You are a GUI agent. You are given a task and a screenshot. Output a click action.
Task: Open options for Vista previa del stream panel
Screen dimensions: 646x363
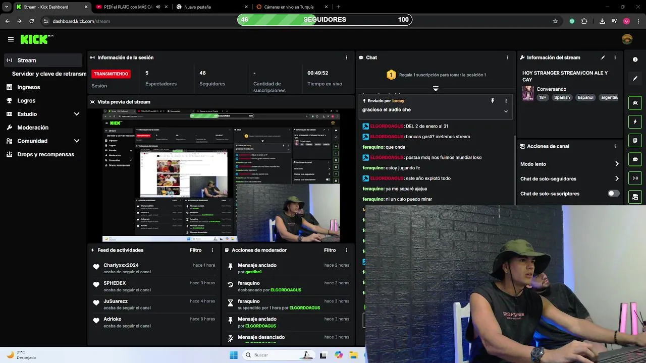pyautogui.click(x=346, y=102)
